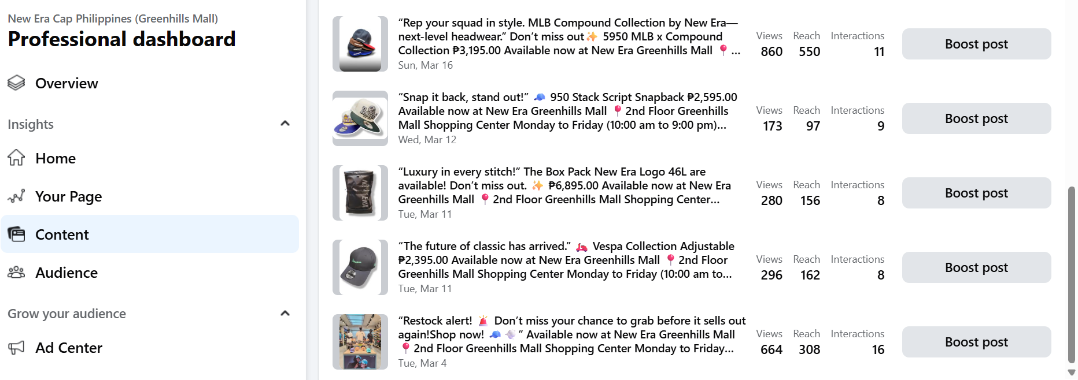The image size is (1078, 380).
Task: Collapse the Insights section chevron
Action: [x=285, y=124]
